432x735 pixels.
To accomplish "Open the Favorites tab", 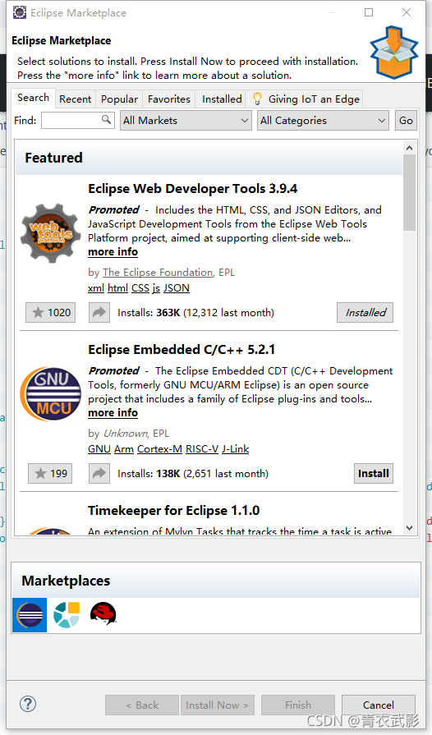I will tap(169, 99).
